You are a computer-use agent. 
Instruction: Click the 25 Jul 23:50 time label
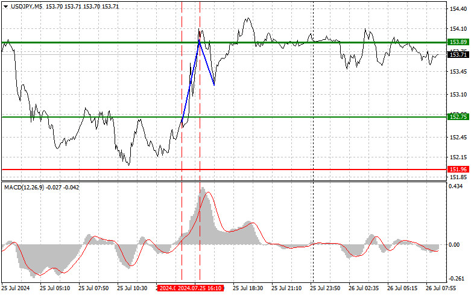pos(325,288)
